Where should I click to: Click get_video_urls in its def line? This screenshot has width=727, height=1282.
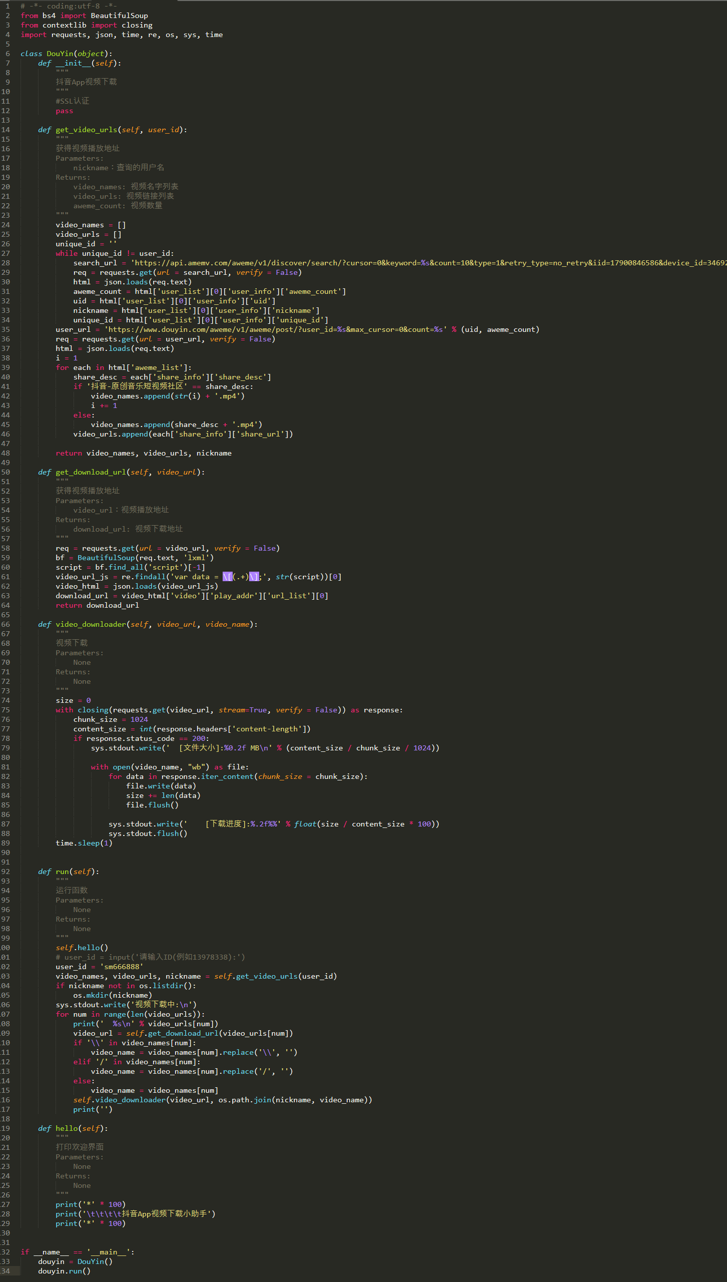click(x=86, y=130)
